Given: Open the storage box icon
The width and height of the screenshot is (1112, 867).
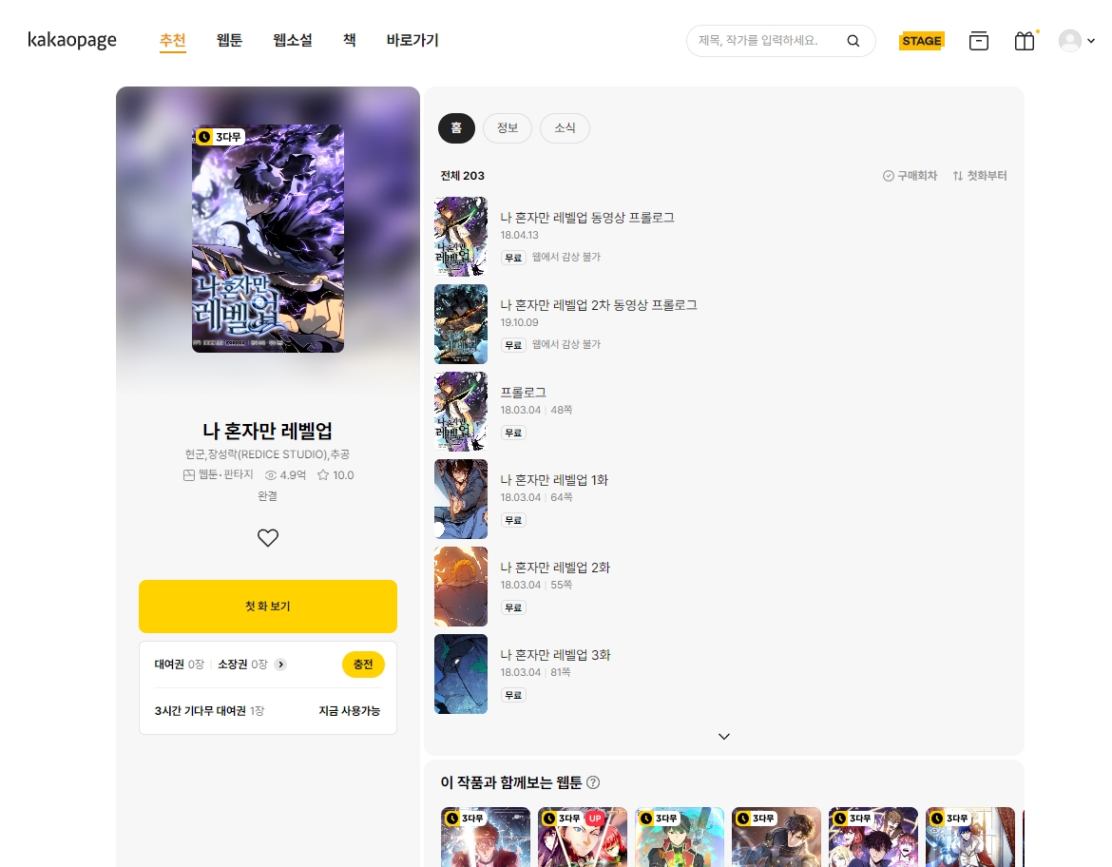Looking at the screenshot, I should point(979,41).
